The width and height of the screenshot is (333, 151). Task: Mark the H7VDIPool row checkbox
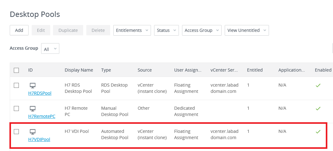point(16,132)
